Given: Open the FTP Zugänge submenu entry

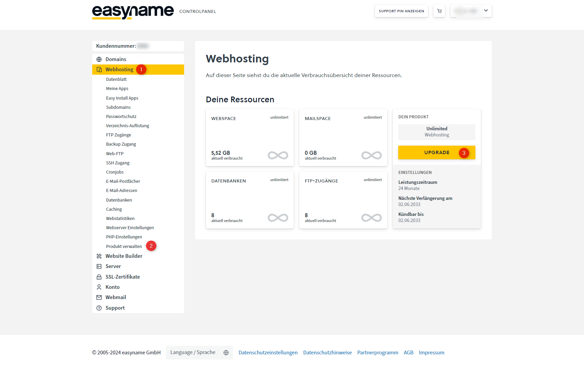Looking at the screenshot, I should click(119, 135).
